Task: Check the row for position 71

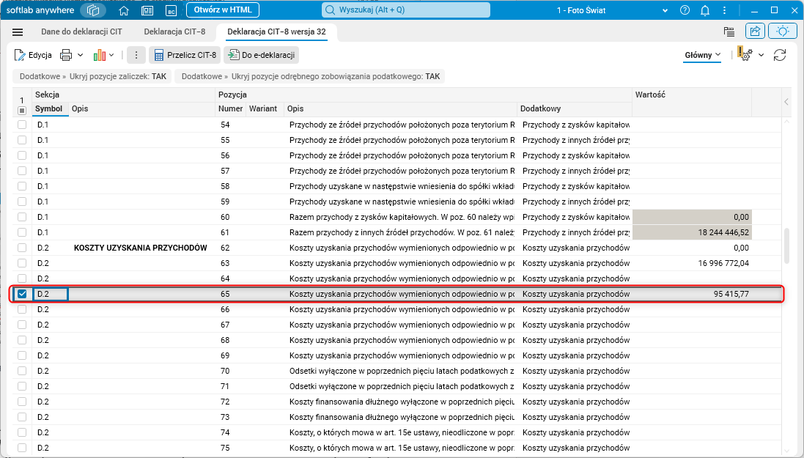Action: pyautogui.click(x=22, y=386)
